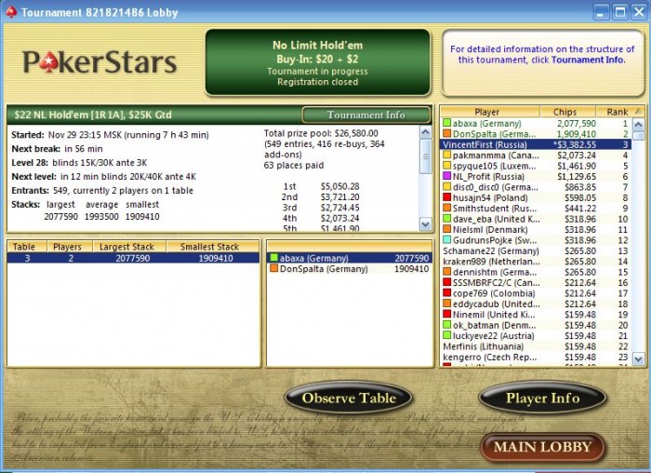Click purple color tag next to NL_Profit (Russia)
This screenshot has width=651, height=473.
(447, 176)
